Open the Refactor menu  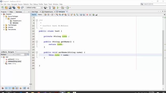[26, 4]
